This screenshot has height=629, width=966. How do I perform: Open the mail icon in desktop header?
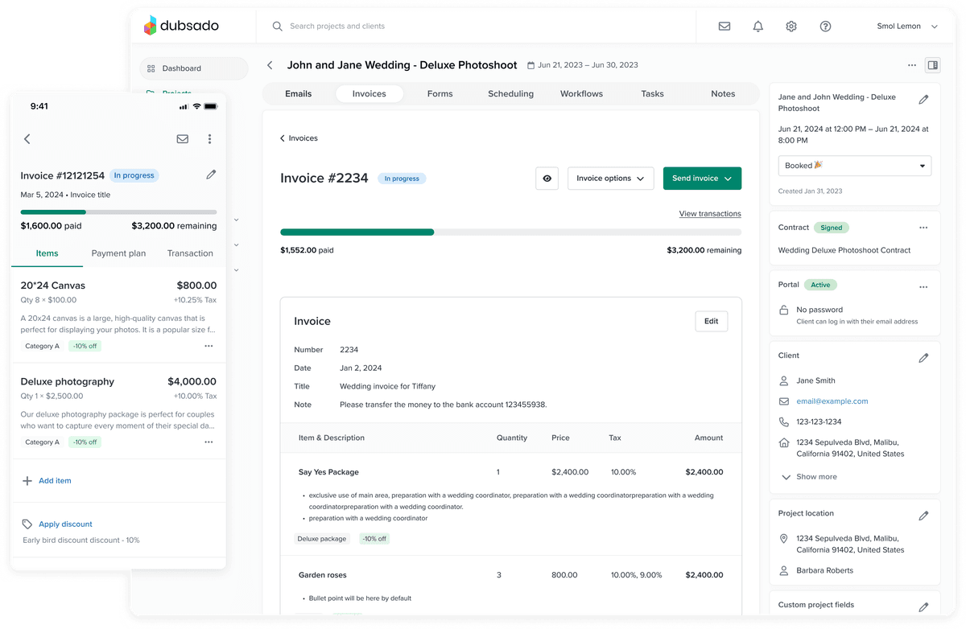click(724, 27)
